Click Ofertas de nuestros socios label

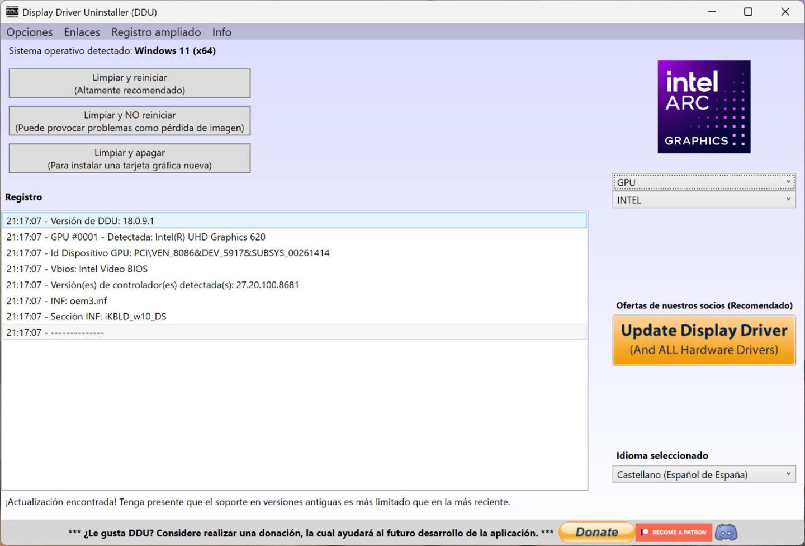point(704,305)
